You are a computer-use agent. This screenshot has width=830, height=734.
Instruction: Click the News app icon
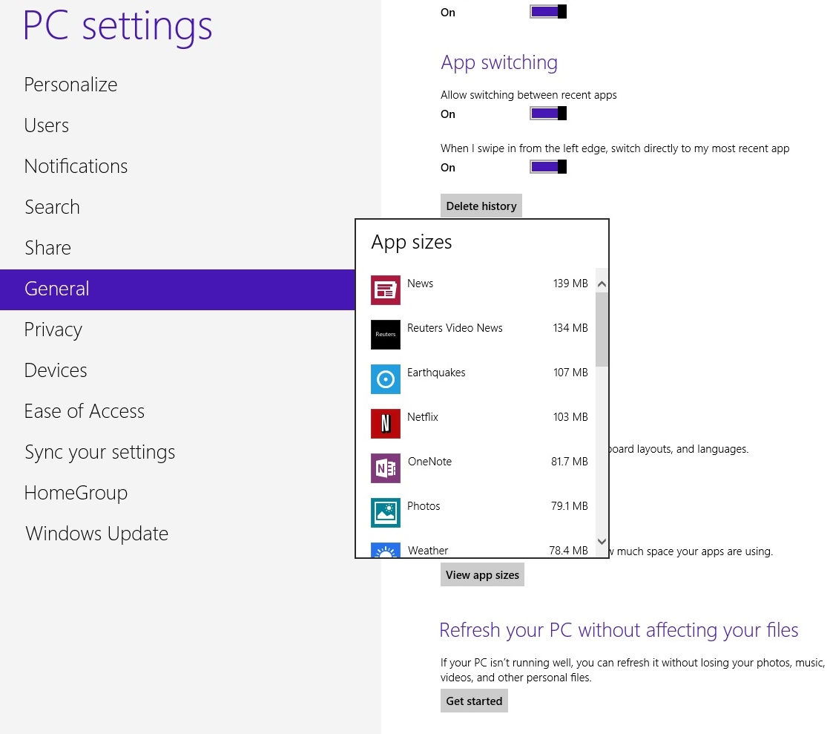point(385,290)
